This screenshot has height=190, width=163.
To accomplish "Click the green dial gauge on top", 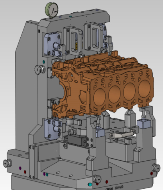I will (52, 10).
